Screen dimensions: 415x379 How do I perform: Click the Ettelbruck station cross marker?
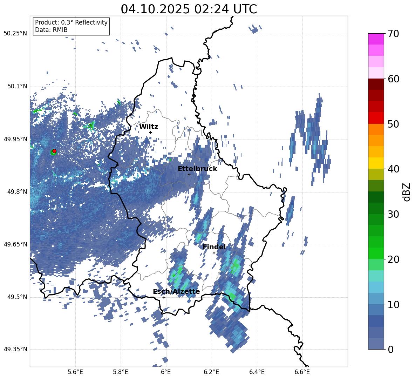(x=189, y=175)
